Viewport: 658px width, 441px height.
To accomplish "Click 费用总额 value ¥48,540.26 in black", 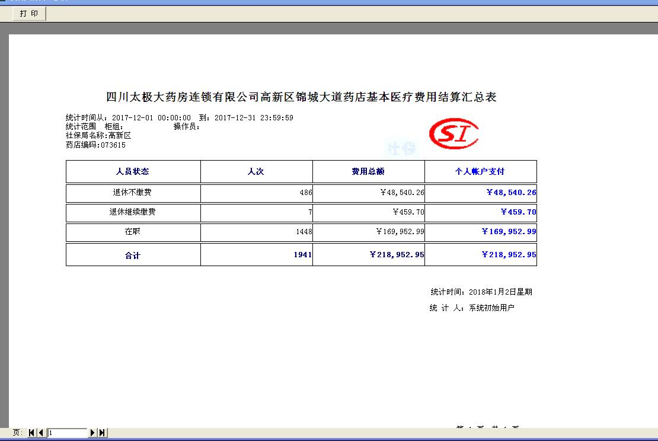I will point(402,193).
